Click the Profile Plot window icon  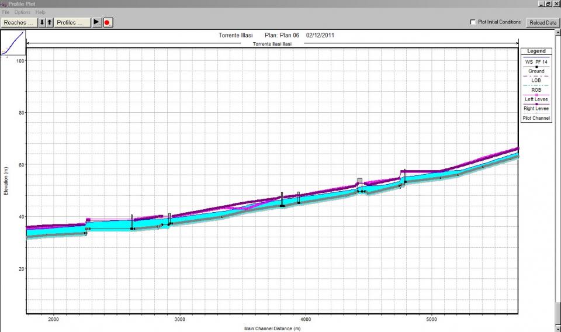4,4
